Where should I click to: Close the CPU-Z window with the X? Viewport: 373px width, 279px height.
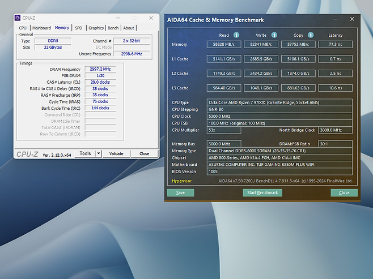(151, 18)
